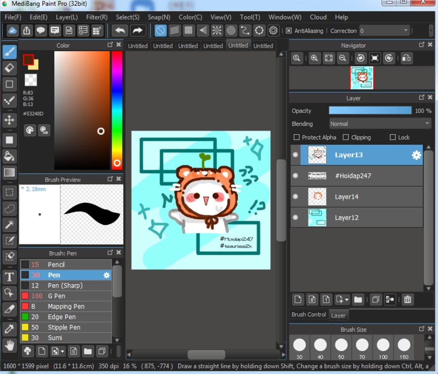Click the Undo arrow button
438x374 pixels.
point(120,30)
